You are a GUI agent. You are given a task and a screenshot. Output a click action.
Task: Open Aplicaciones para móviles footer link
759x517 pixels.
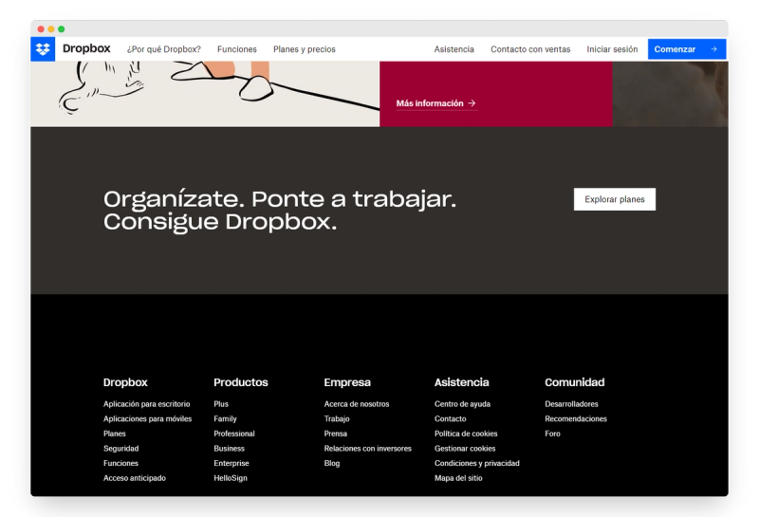point(148,418)
